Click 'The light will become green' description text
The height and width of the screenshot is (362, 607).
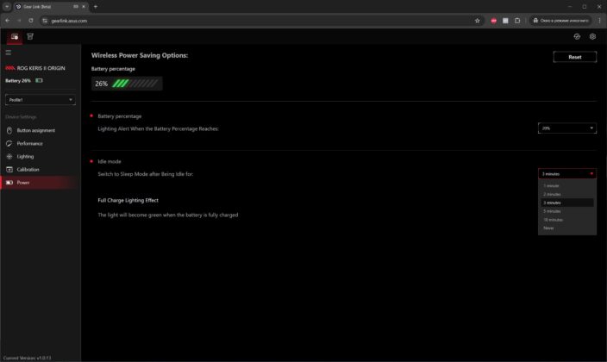168,215
